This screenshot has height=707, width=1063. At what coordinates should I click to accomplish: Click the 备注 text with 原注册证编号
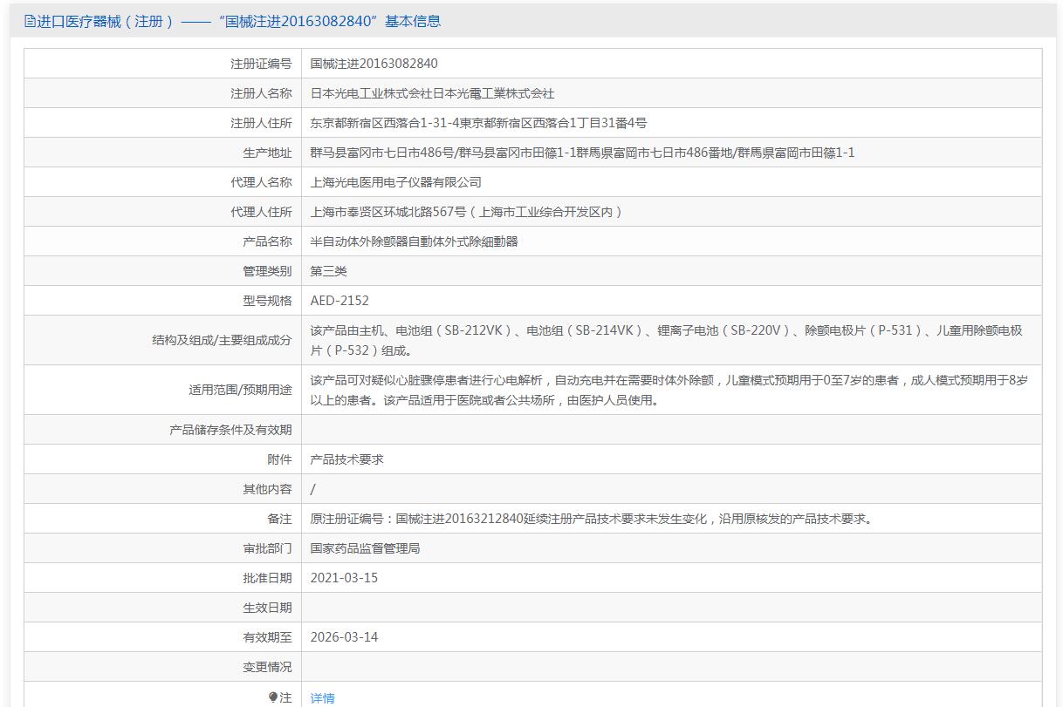(x=591, y=519)
